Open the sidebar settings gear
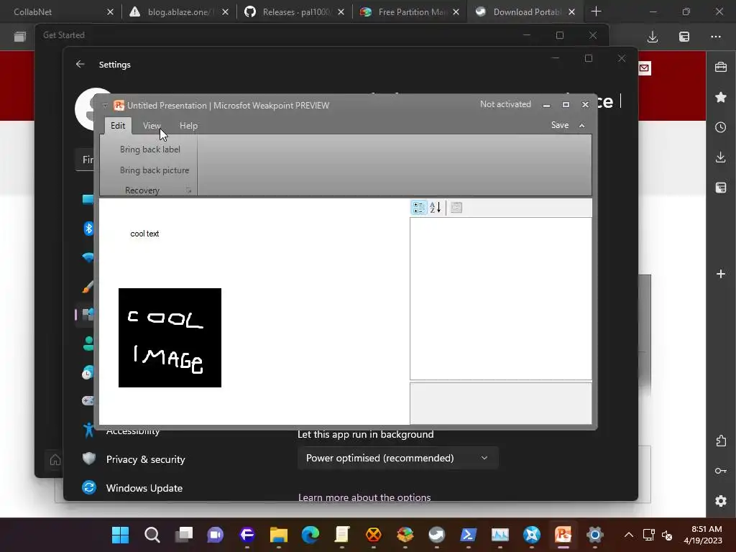 [720, 501]
